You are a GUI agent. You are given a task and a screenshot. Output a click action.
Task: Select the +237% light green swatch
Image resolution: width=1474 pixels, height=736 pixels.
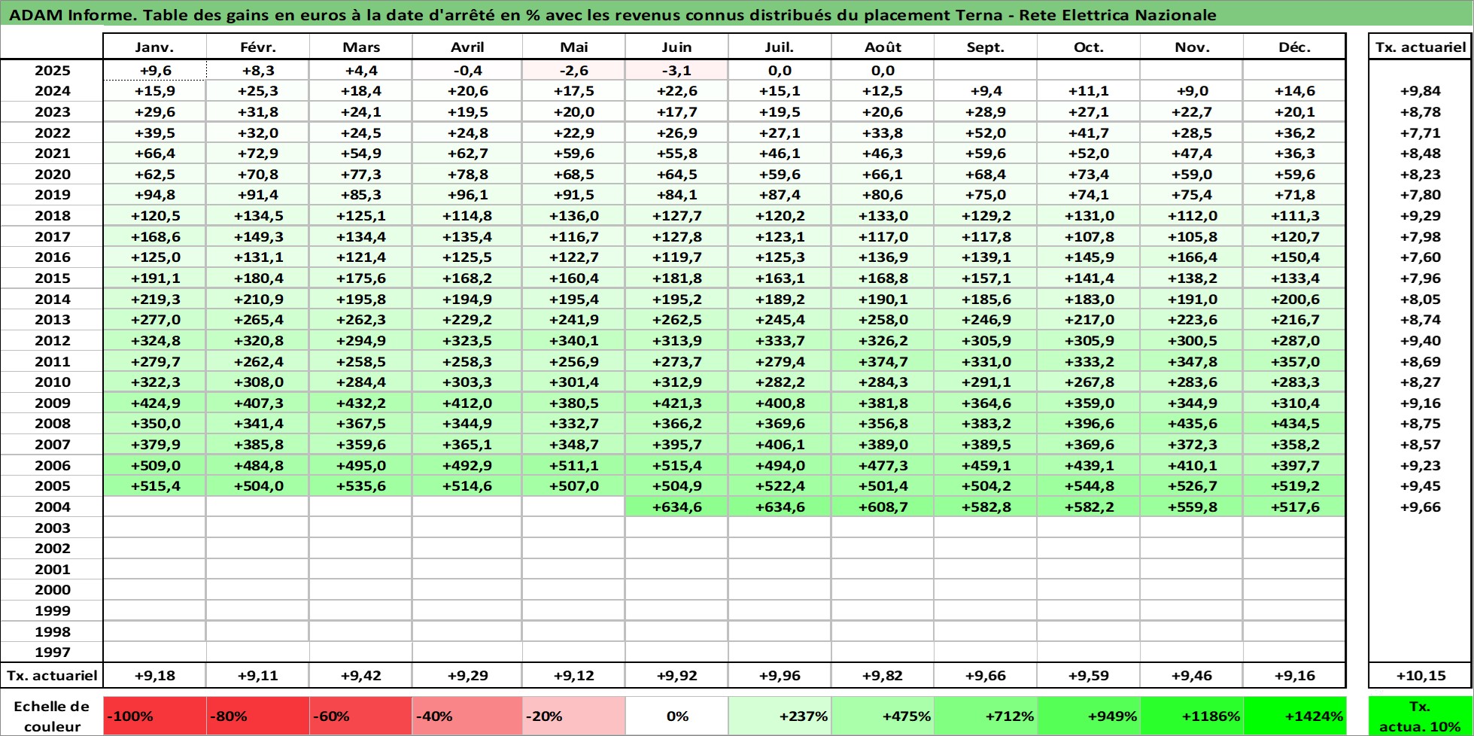[780, 716]
